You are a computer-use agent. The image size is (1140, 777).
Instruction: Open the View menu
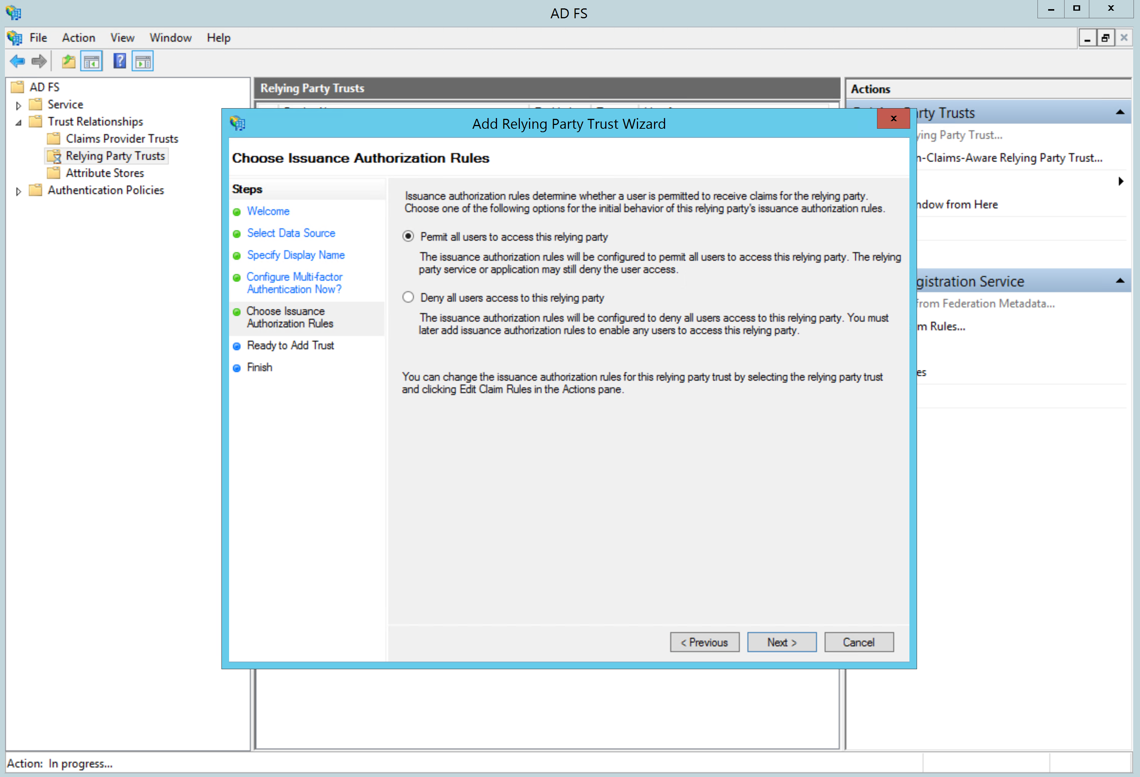tap(122, 38)
